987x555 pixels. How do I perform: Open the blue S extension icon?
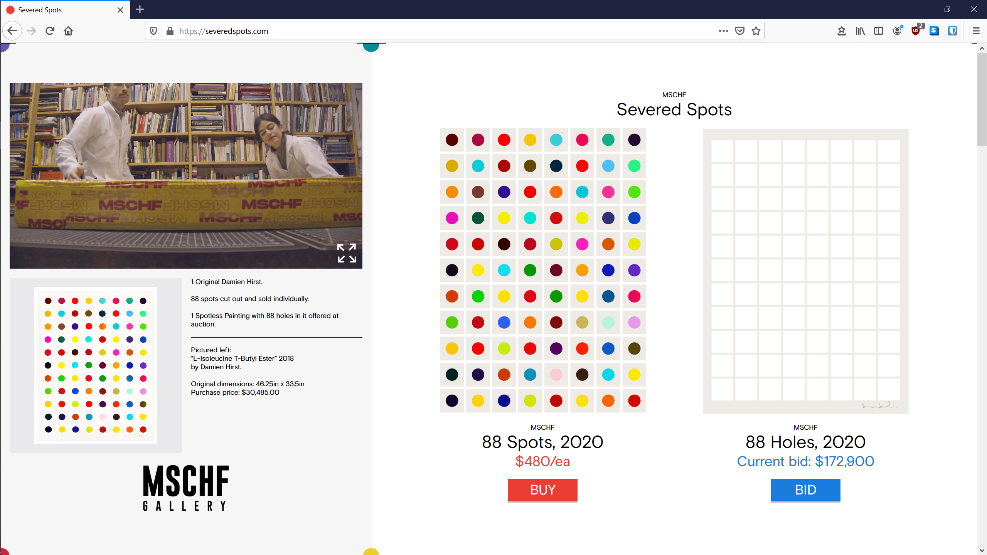point(934,31)
